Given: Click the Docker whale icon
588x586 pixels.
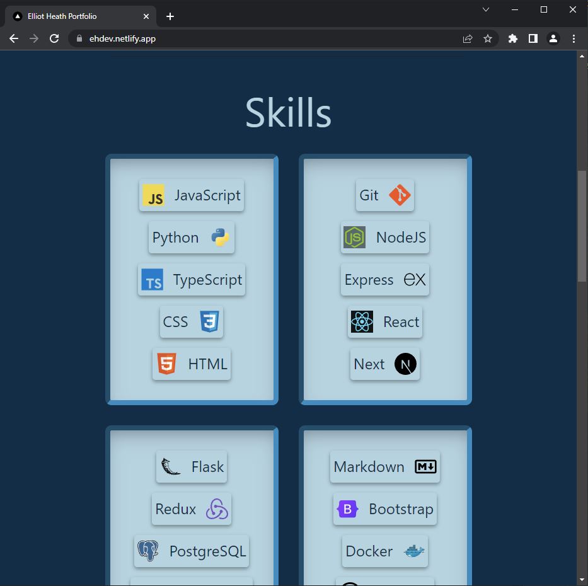Looking at the screenshot, I should (x=413, y=551).
